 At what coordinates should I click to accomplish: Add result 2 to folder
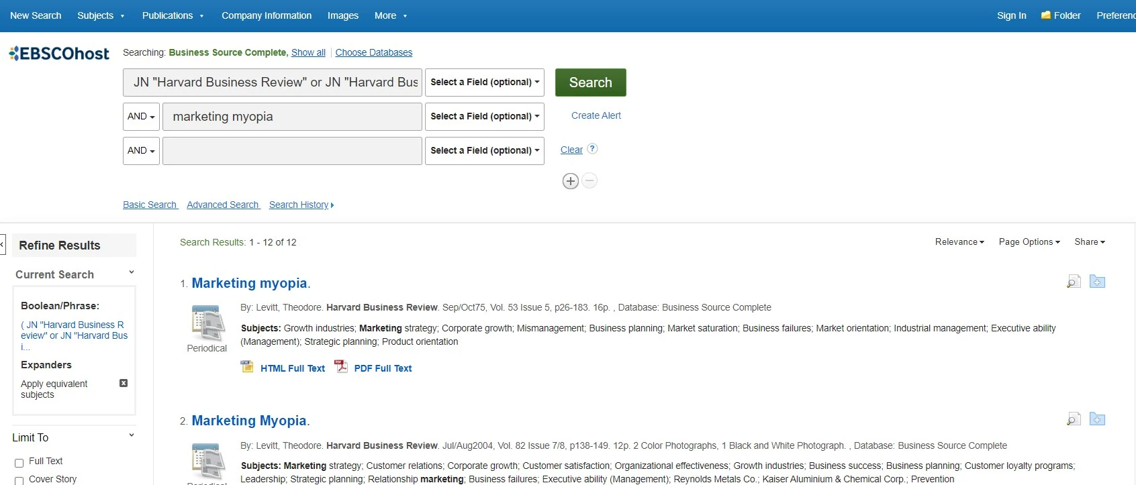[x=1097, y=419]
